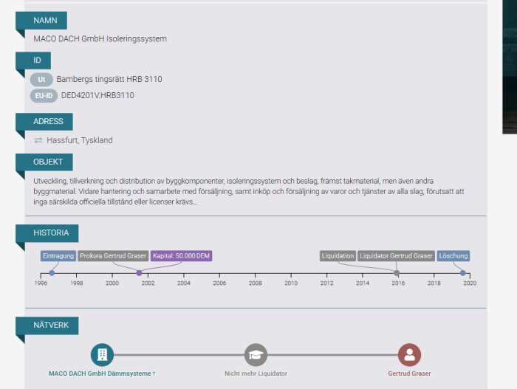
Task: Click the text Bambergs tingsrätt HRB 3110
Action: (x=109, y=79)
